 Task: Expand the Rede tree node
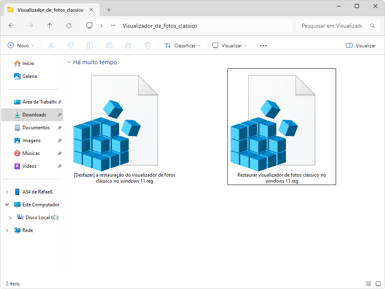[7, 230]
